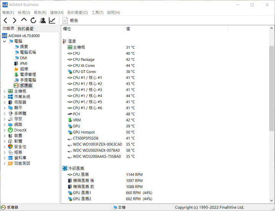The height and width of the screenshot is (211, 275).
Task: Switch to the 我的最愛 tab
Action: point(26,29)
